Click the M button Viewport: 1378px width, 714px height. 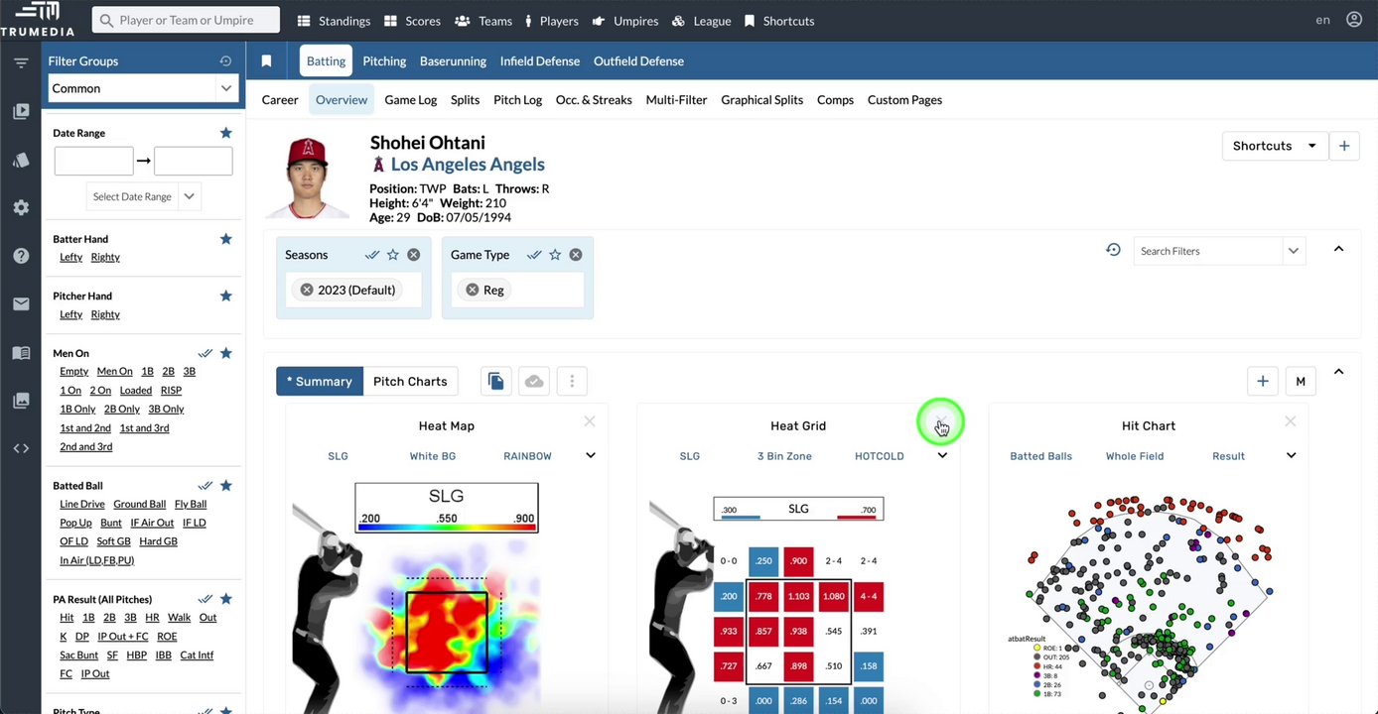pyautogui.click(x=1301, y=381)
